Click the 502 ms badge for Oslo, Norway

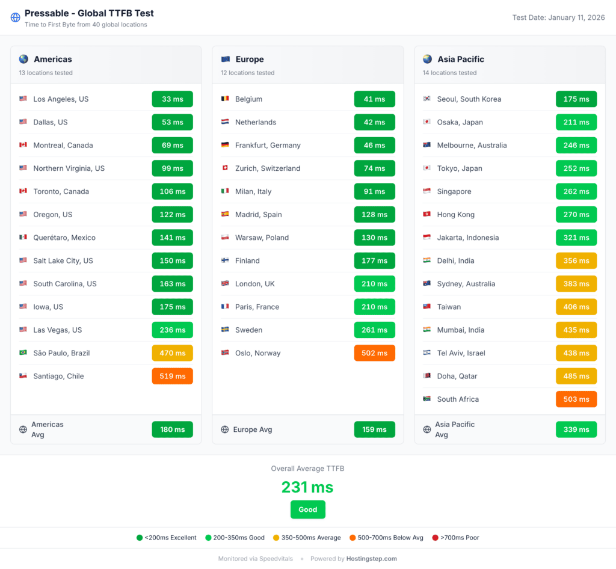374,353
